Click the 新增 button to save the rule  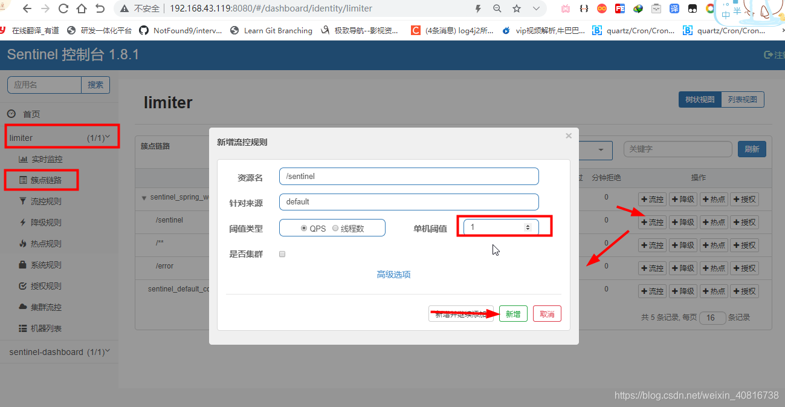512,313
